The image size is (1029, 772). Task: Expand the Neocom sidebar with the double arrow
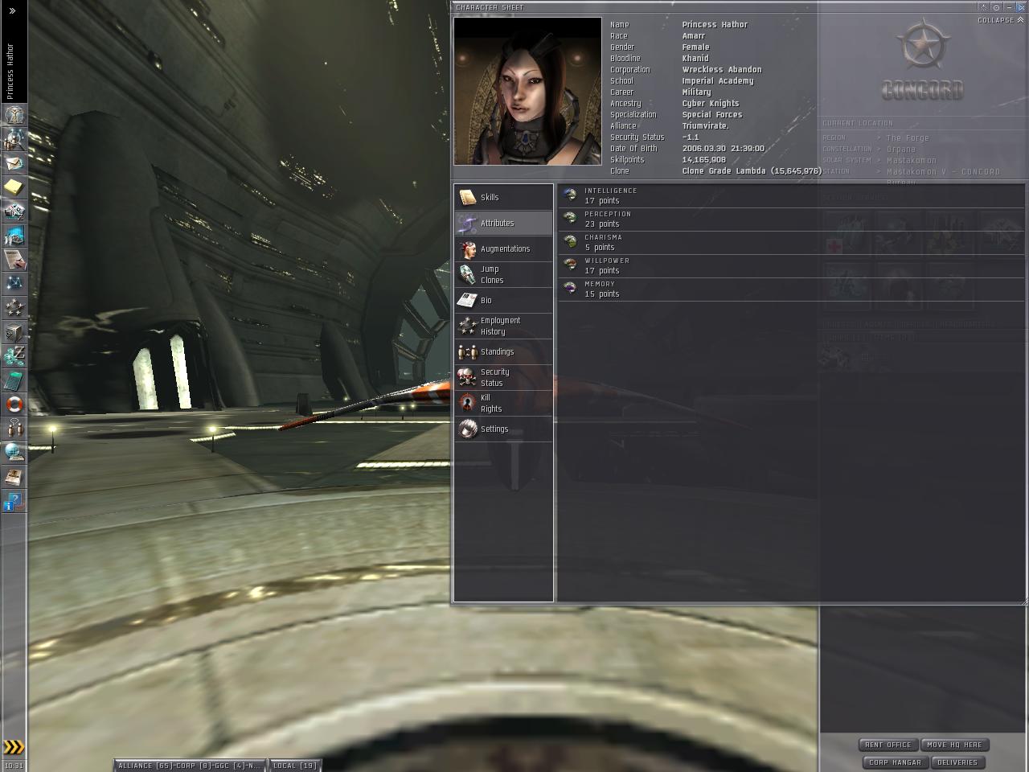coord(12,11)
